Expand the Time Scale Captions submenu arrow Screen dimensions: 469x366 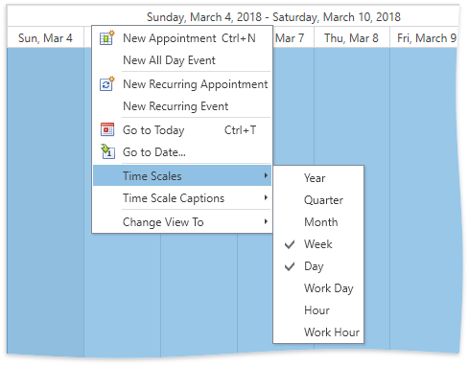266,197
